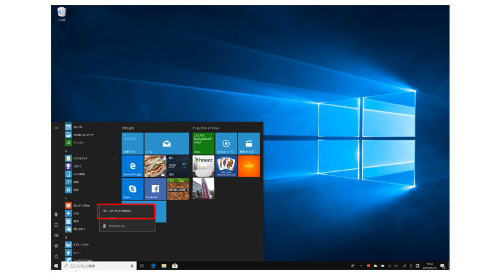This screenshot has height=275, width=490.
Task: Open Microsoft Store from the taskbar
Action: pos(175,266)
